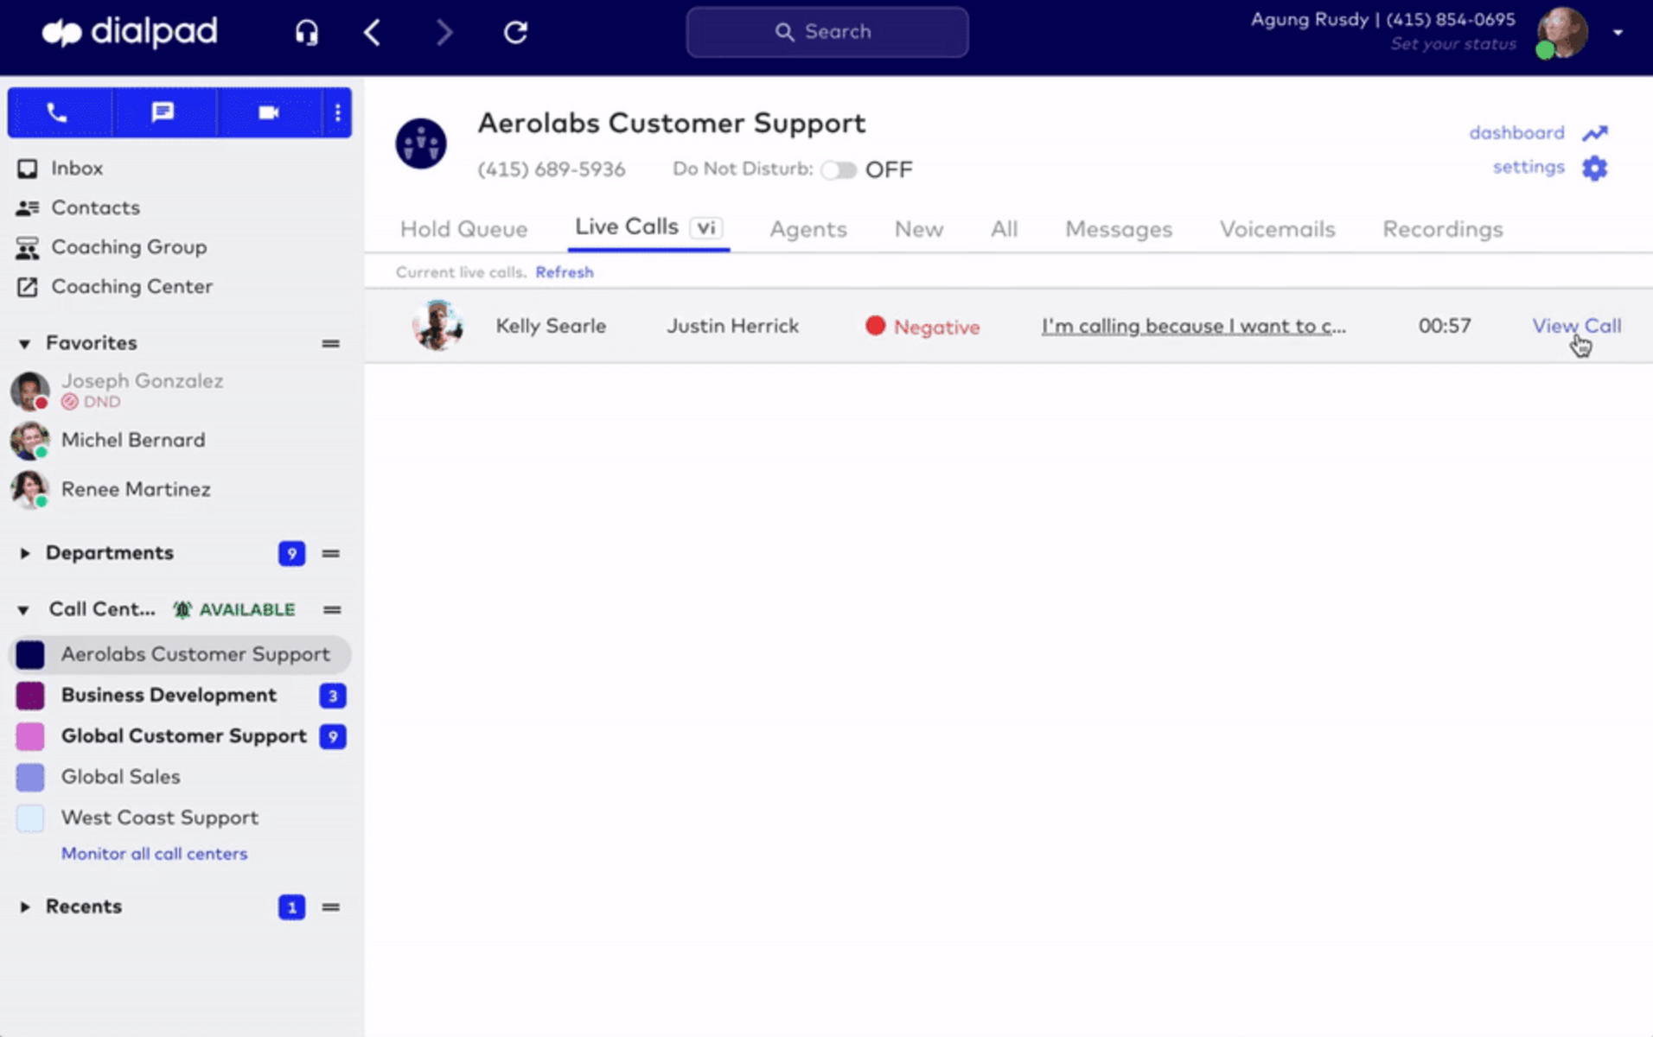Open the headset icon in top bar
Image resolution: width=1653 pixels, height=1037 pixels.
pyautogui.click(x=306, y=32)
